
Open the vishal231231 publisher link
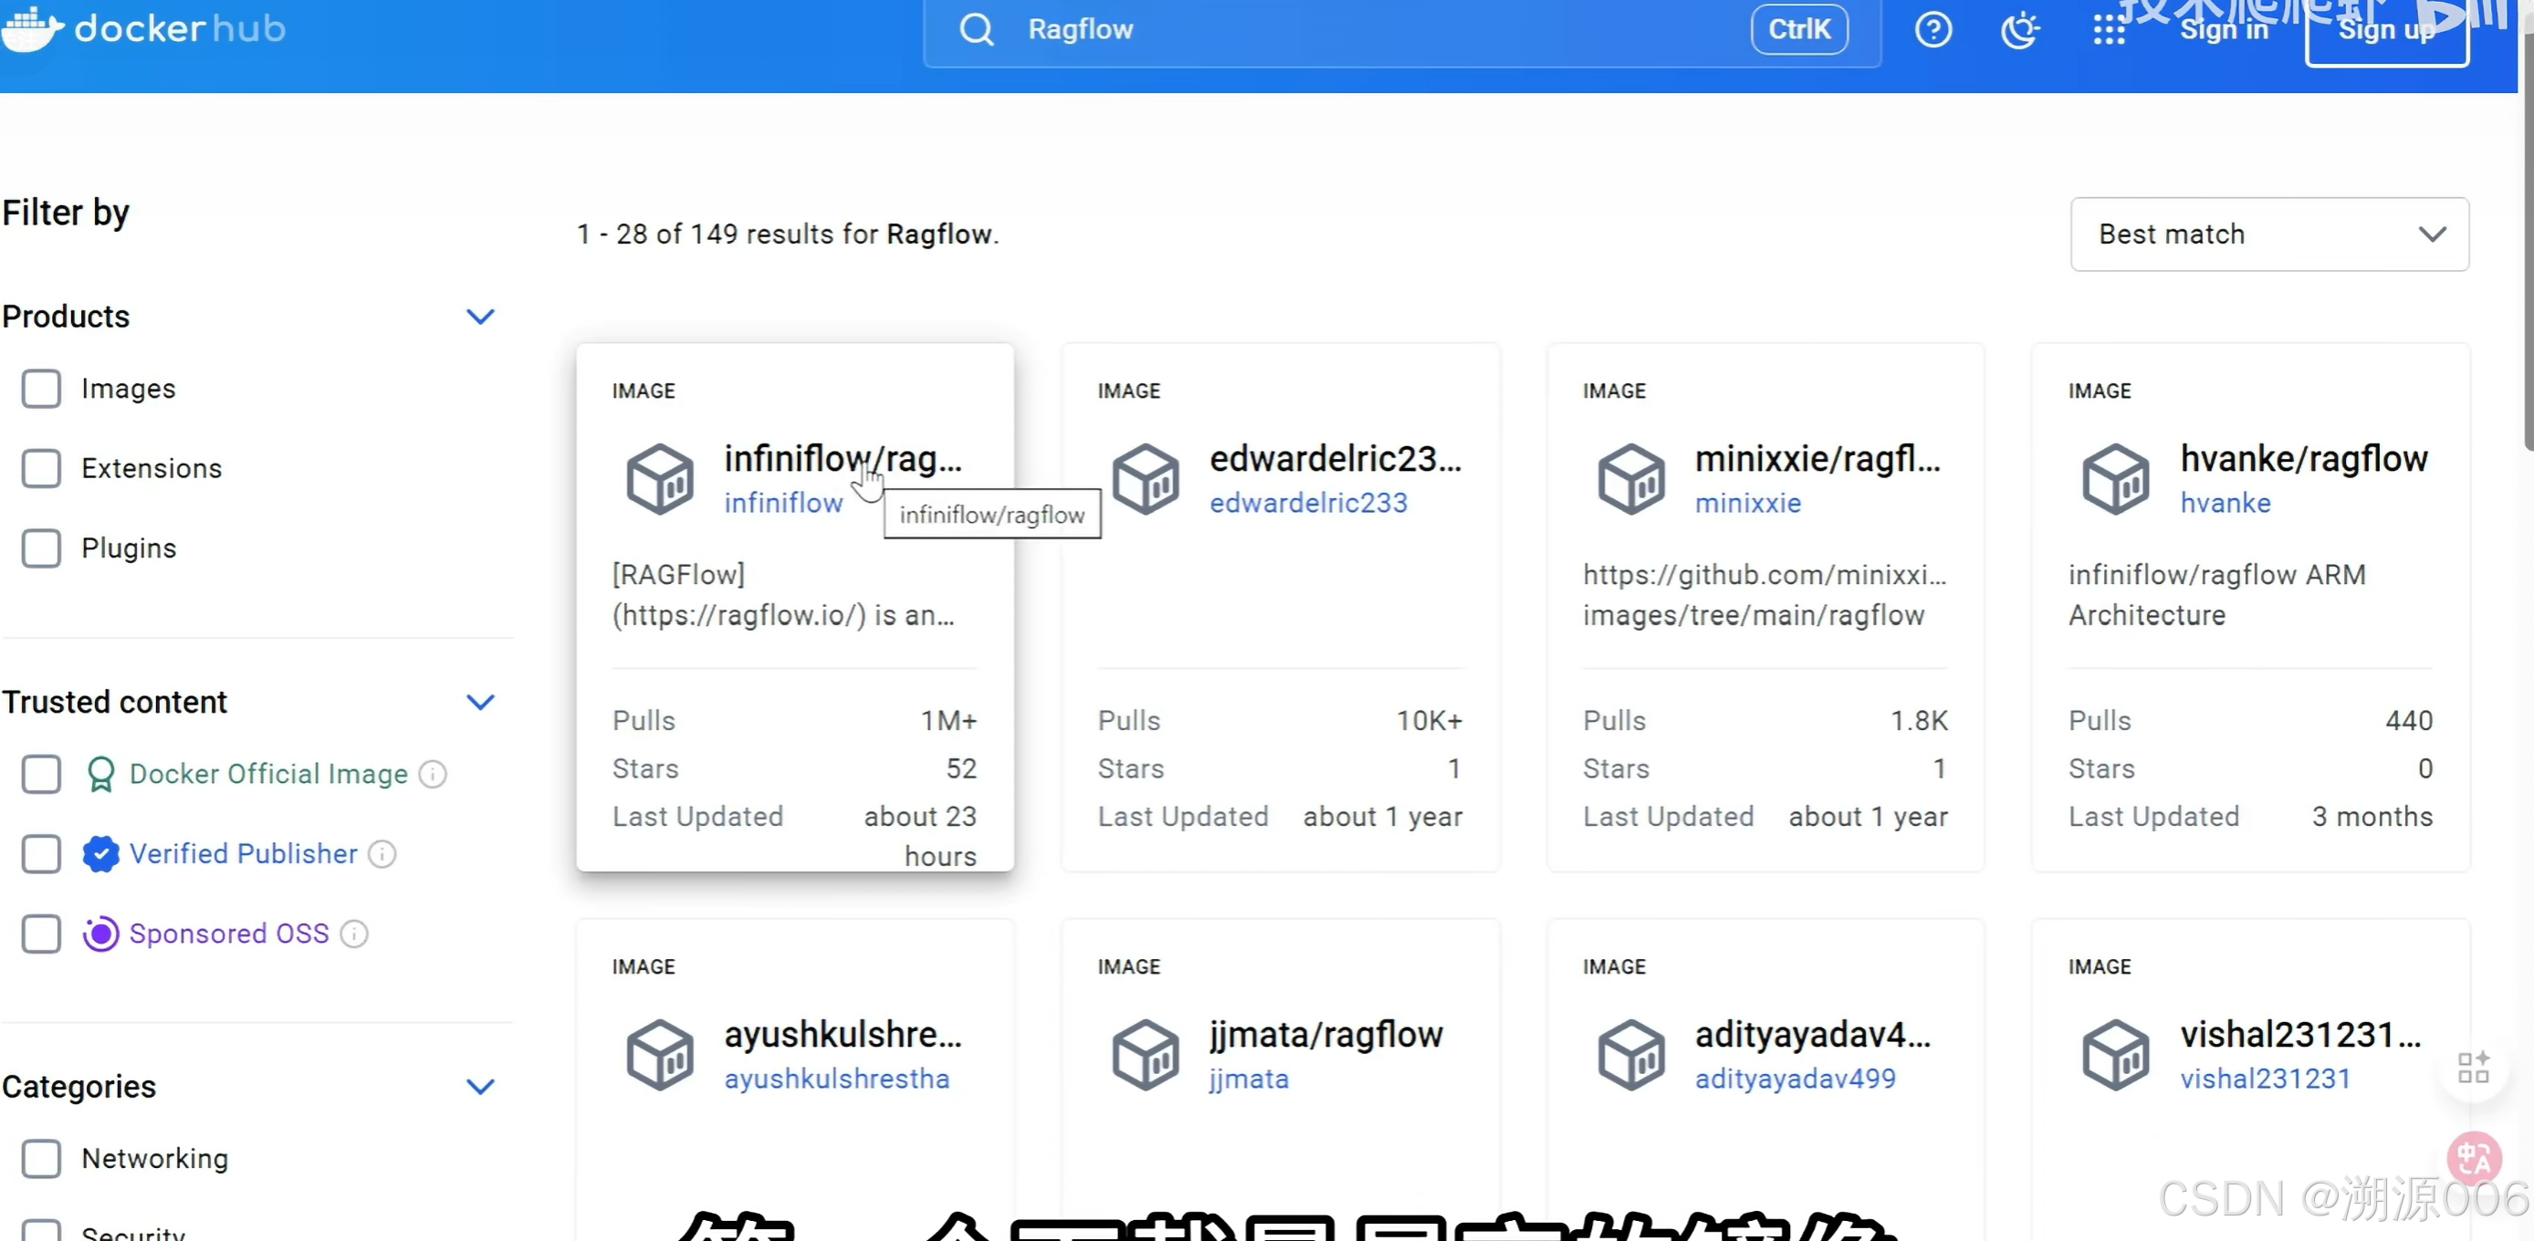point(2266,1079)
